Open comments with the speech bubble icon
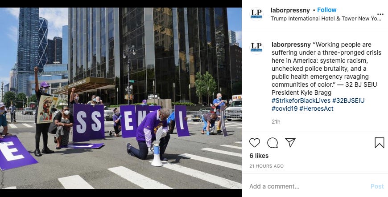The width and height of the screenshot is (388, 197). tap(272, 143)
